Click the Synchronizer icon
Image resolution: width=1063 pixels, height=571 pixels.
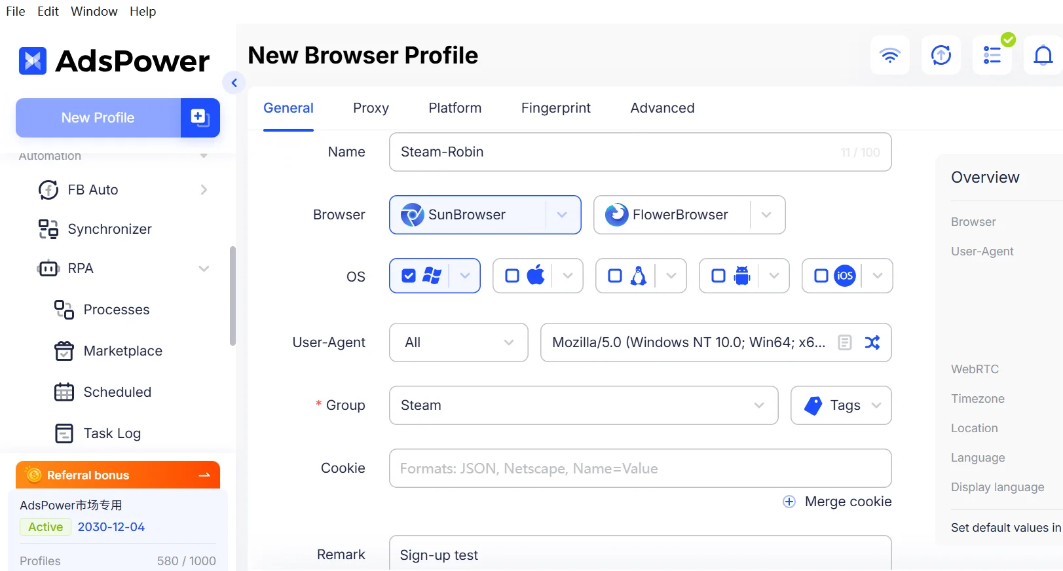click(x=48, y=229)
